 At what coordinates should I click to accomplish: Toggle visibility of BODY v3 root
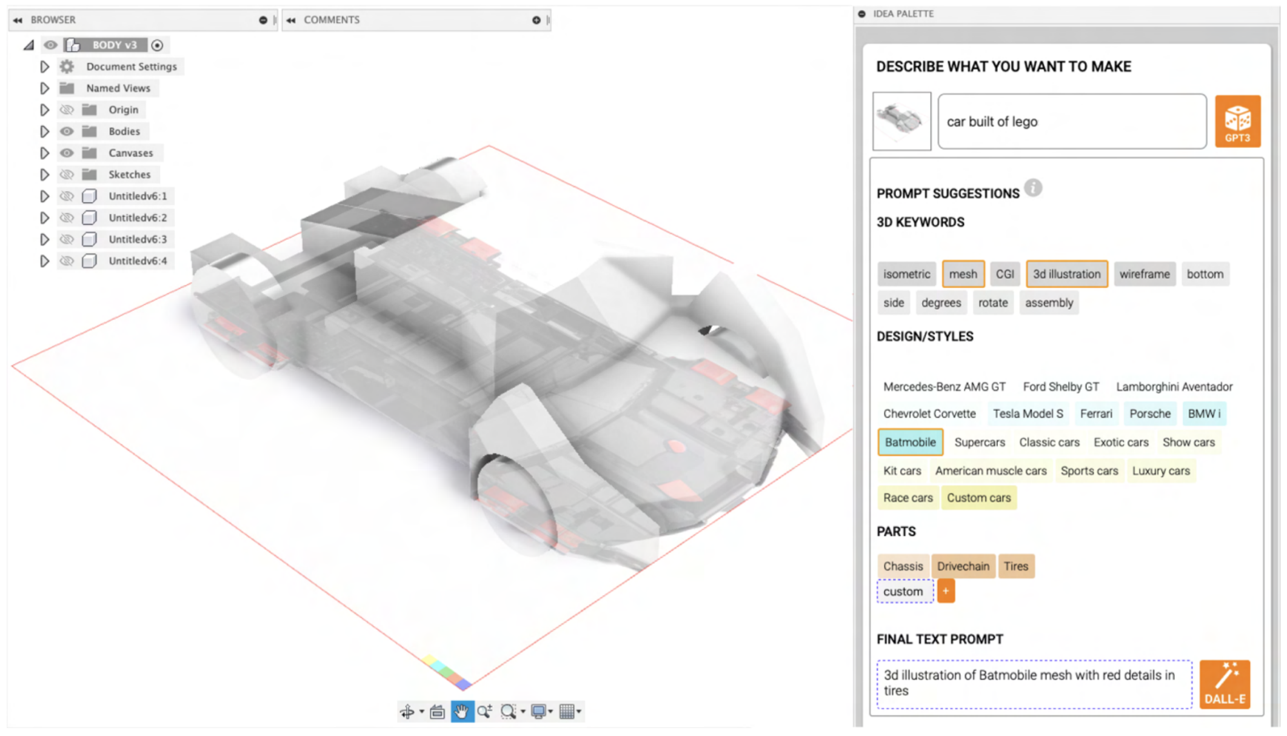tap(50, 45)
